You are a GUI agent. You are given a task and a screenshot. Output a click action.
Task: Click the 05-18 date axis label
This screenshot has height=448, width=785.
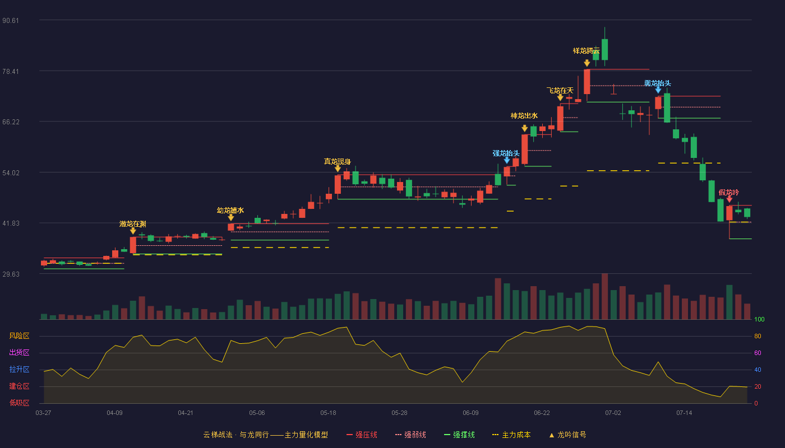[328, 413]
